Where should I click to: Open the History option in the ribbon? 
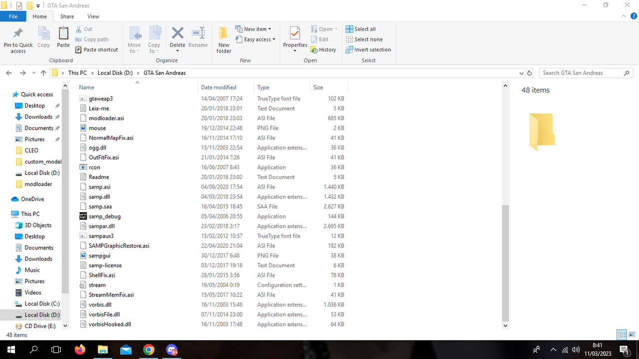(x=323, y=50)
